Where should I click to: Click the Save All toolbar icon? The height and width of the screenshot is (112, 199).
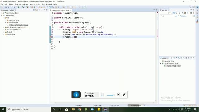8,7
